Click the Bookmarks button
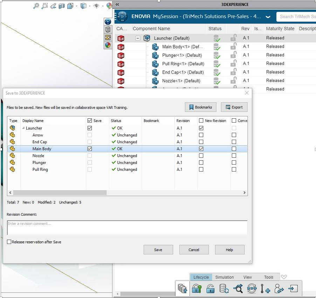This screenshot has height=298, width=316. pos(200,107)
